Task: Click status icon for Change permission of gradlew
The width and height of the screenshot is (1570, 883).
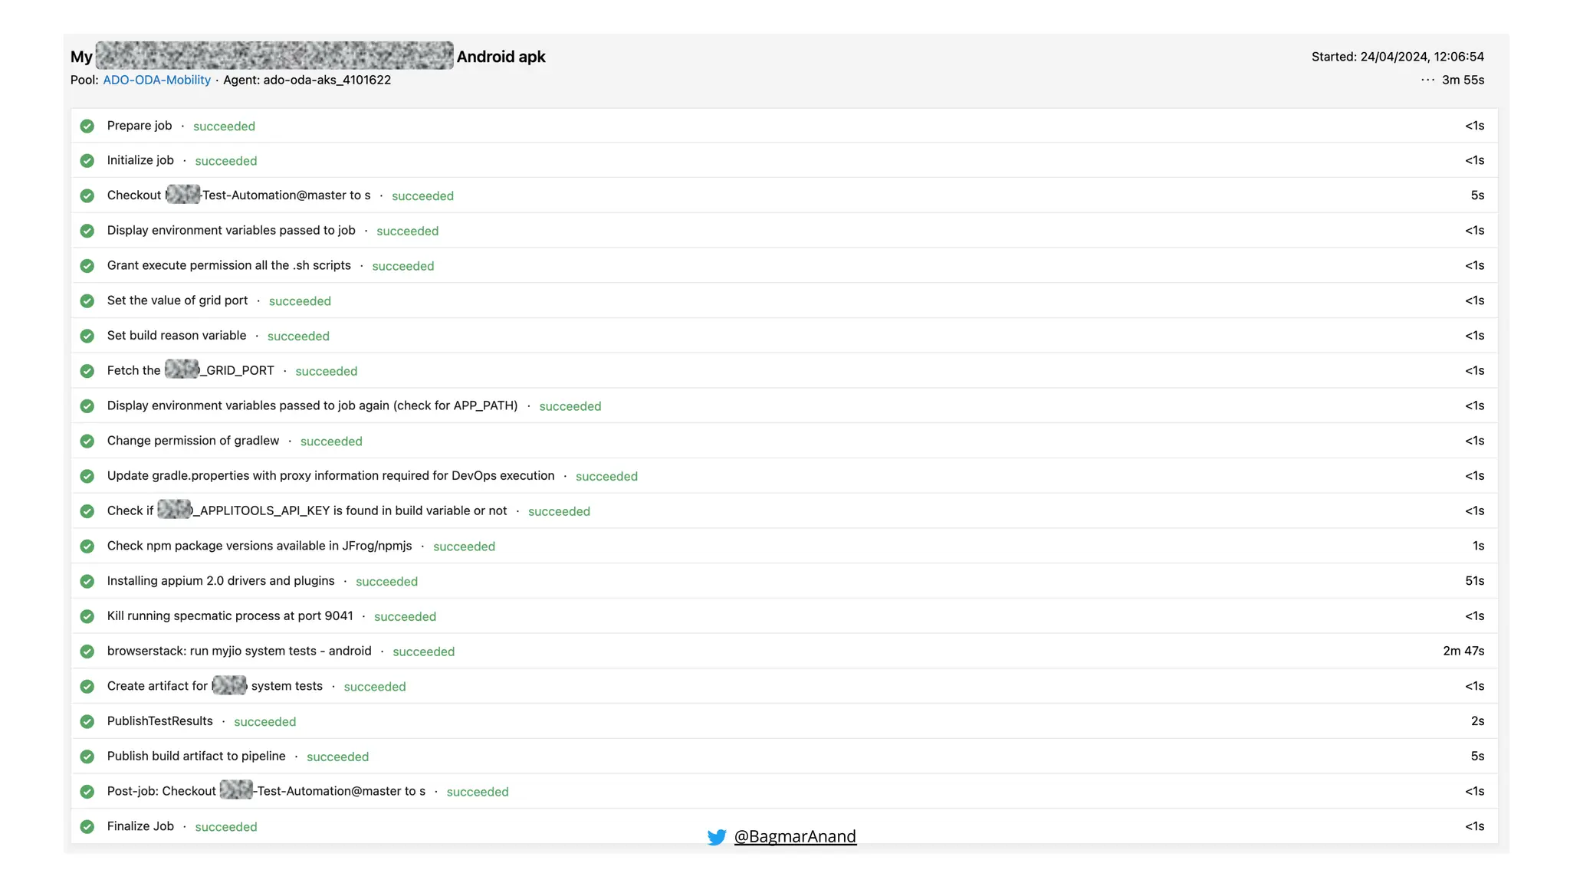Action: pos(87,441)
